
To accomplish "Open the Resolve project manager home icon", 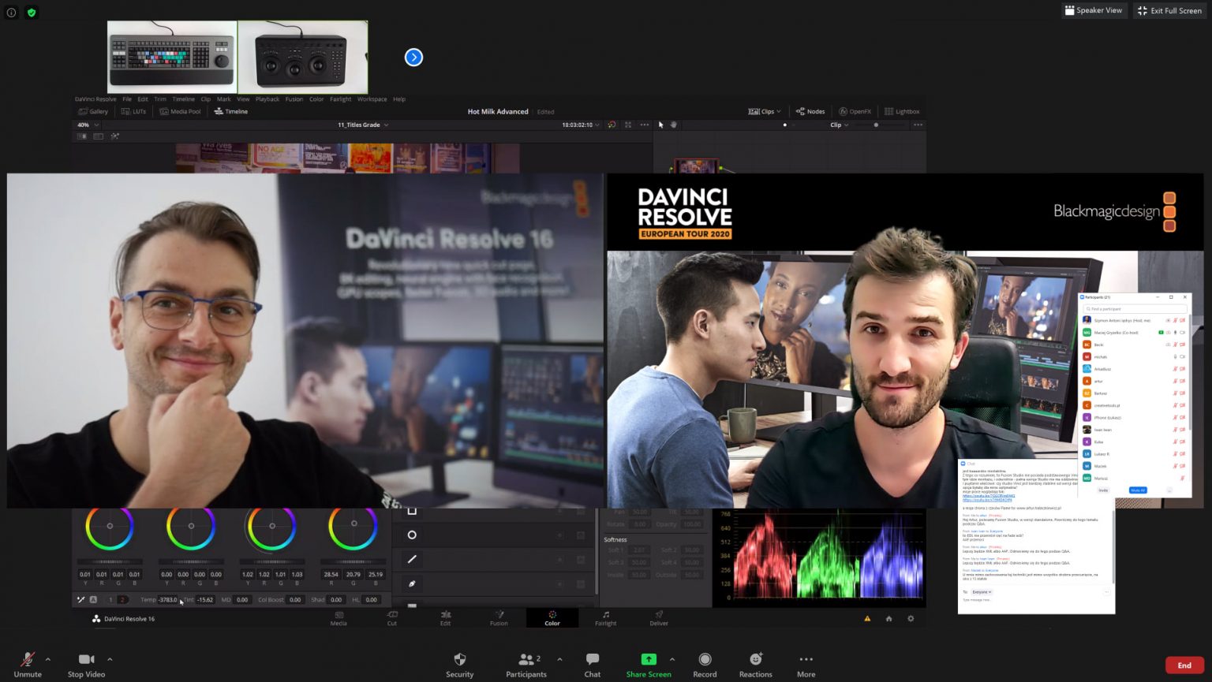I will (889, 619).
